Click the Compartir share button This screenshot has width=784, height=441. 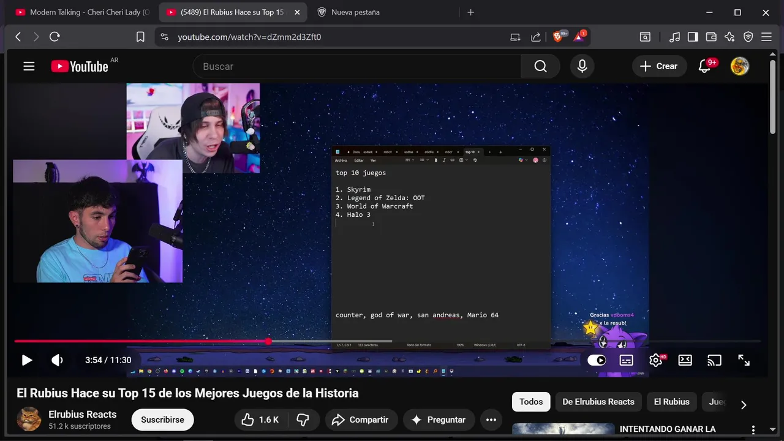360,420
